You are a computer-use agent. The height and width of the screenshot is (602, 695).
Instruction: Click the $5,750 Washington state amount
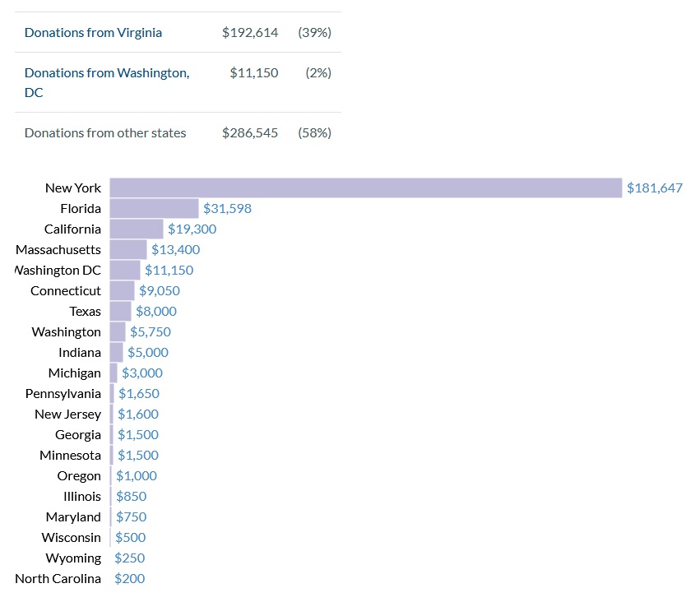point(151,332)
